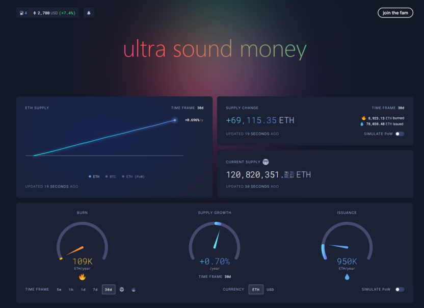Image resolution: width=424 pixels, height=308 pixels.
Task: Click the gas pump icon in top bar
Action: [21, 13]
